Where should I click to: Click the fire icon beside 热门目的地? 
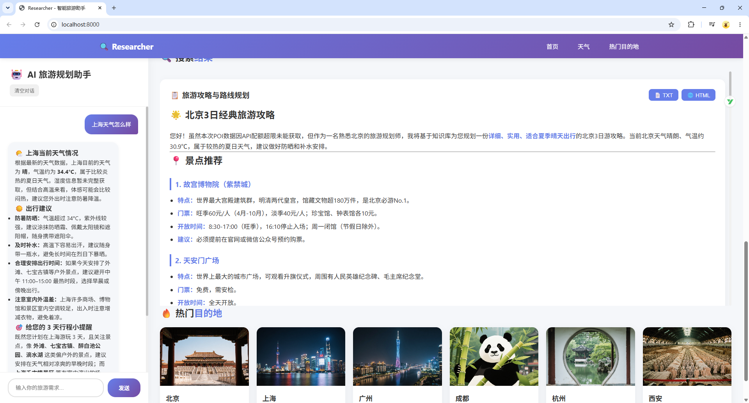(x=167, y=313)
